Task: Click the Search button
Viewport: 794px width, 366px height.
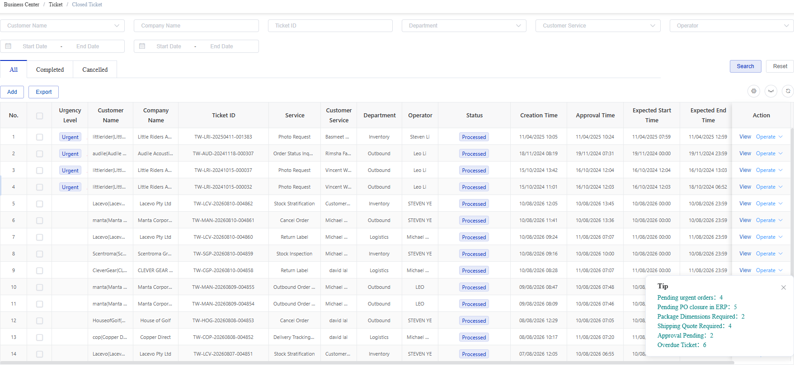Action: pos(745,66)
